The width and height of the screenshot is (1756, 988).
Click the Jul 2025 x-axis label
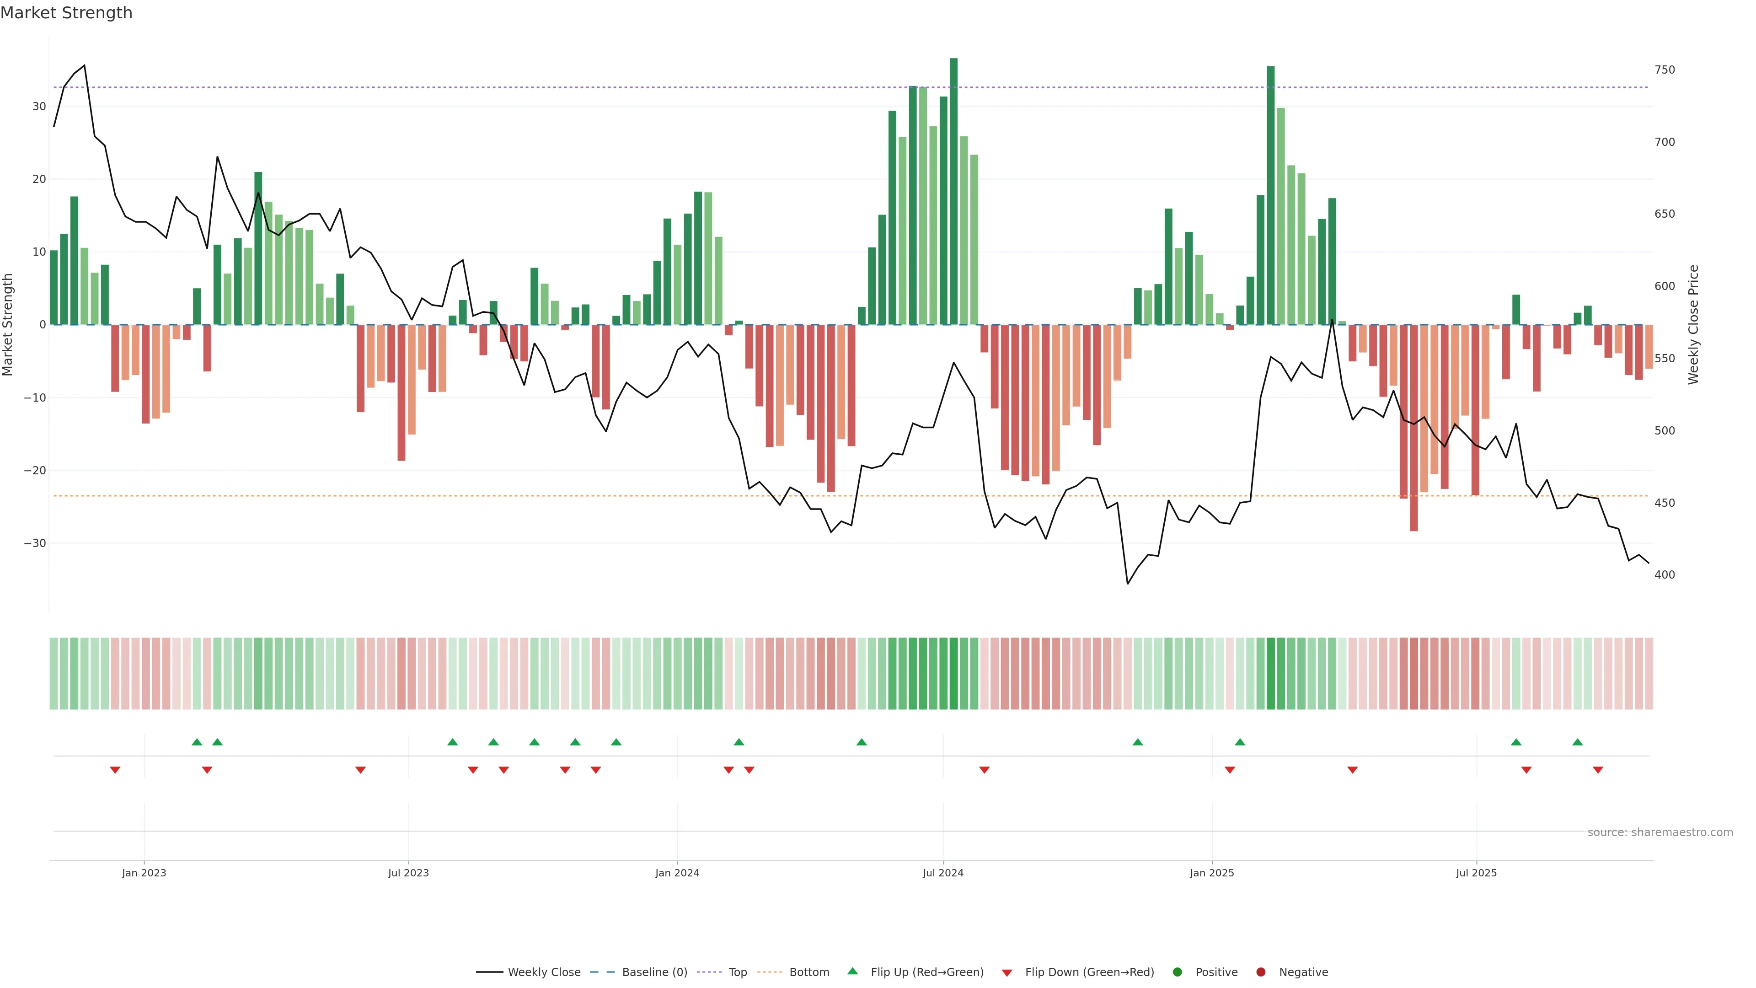[x=1477, y=873]
